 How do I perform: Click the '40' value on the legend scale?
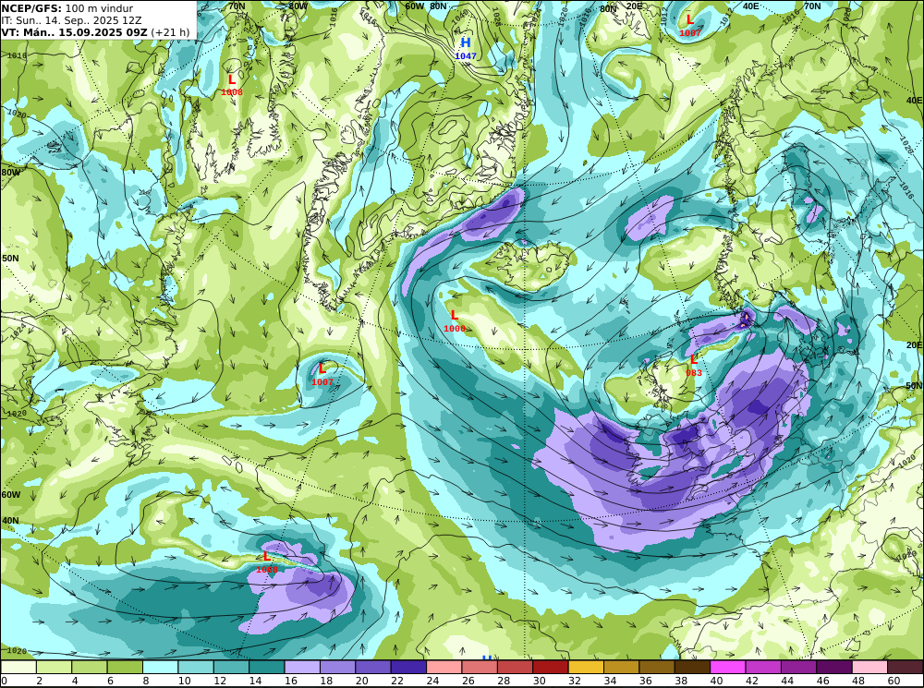(717, 681)
